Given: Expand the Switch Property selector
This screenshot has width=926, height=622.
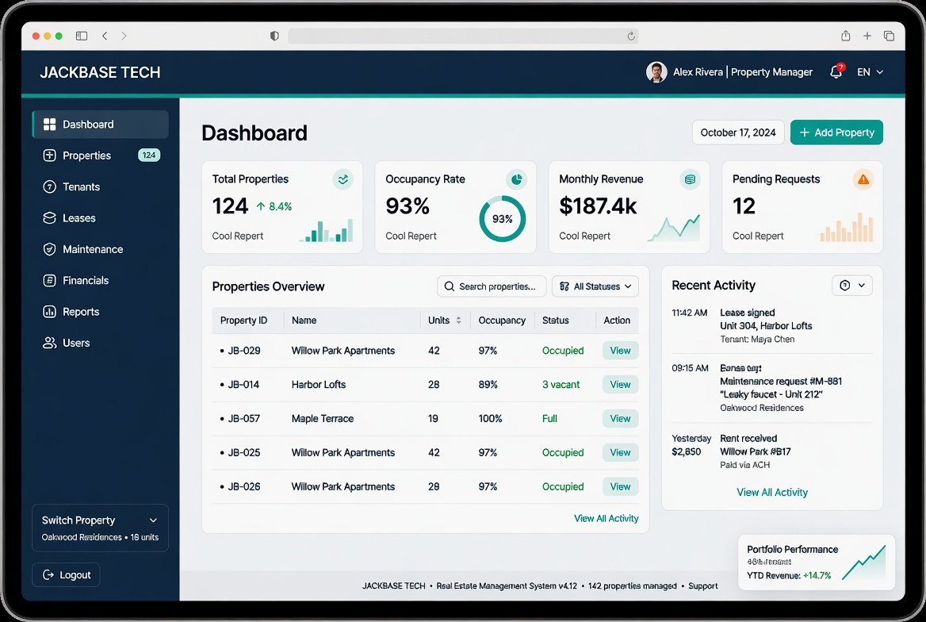Looking at the screenshot, I should click(100, 528).
